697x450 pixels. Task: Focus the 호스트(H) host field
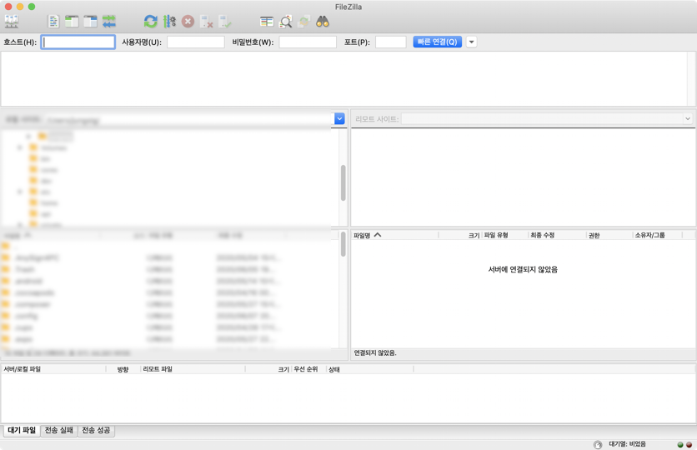(x=78, y=42)
